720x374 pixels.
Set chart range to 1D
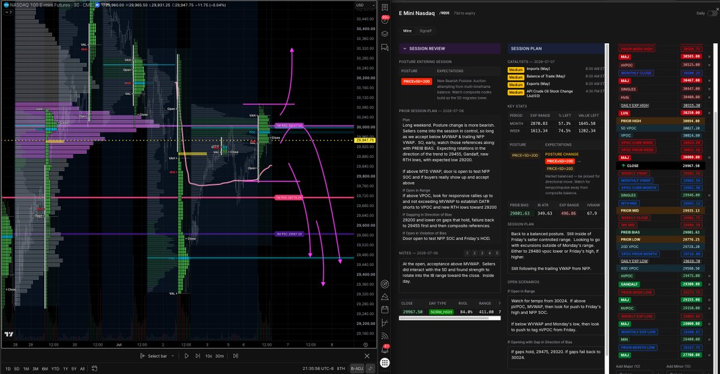coord(8,368)
